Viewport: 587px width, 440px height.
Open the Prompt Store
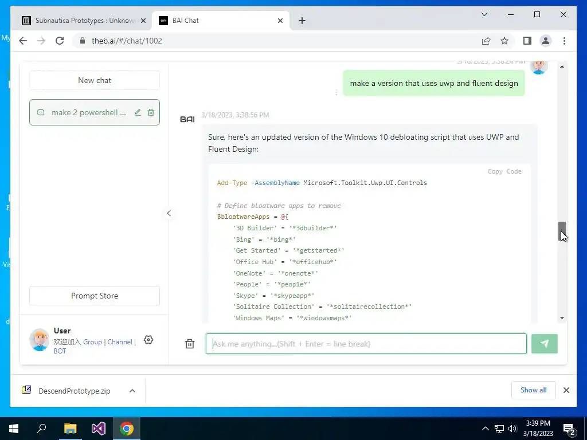(95, 296)
